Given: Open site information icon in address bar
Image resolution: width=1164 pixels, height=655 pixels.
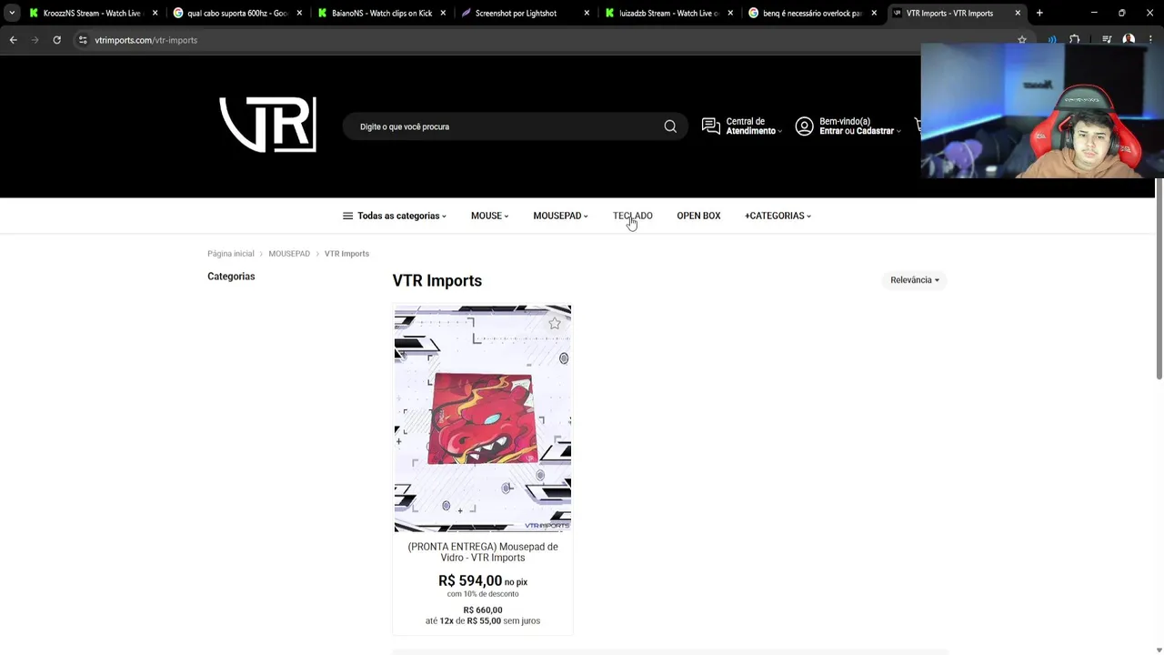Looking at the screenshot, I should coord(83,40).
